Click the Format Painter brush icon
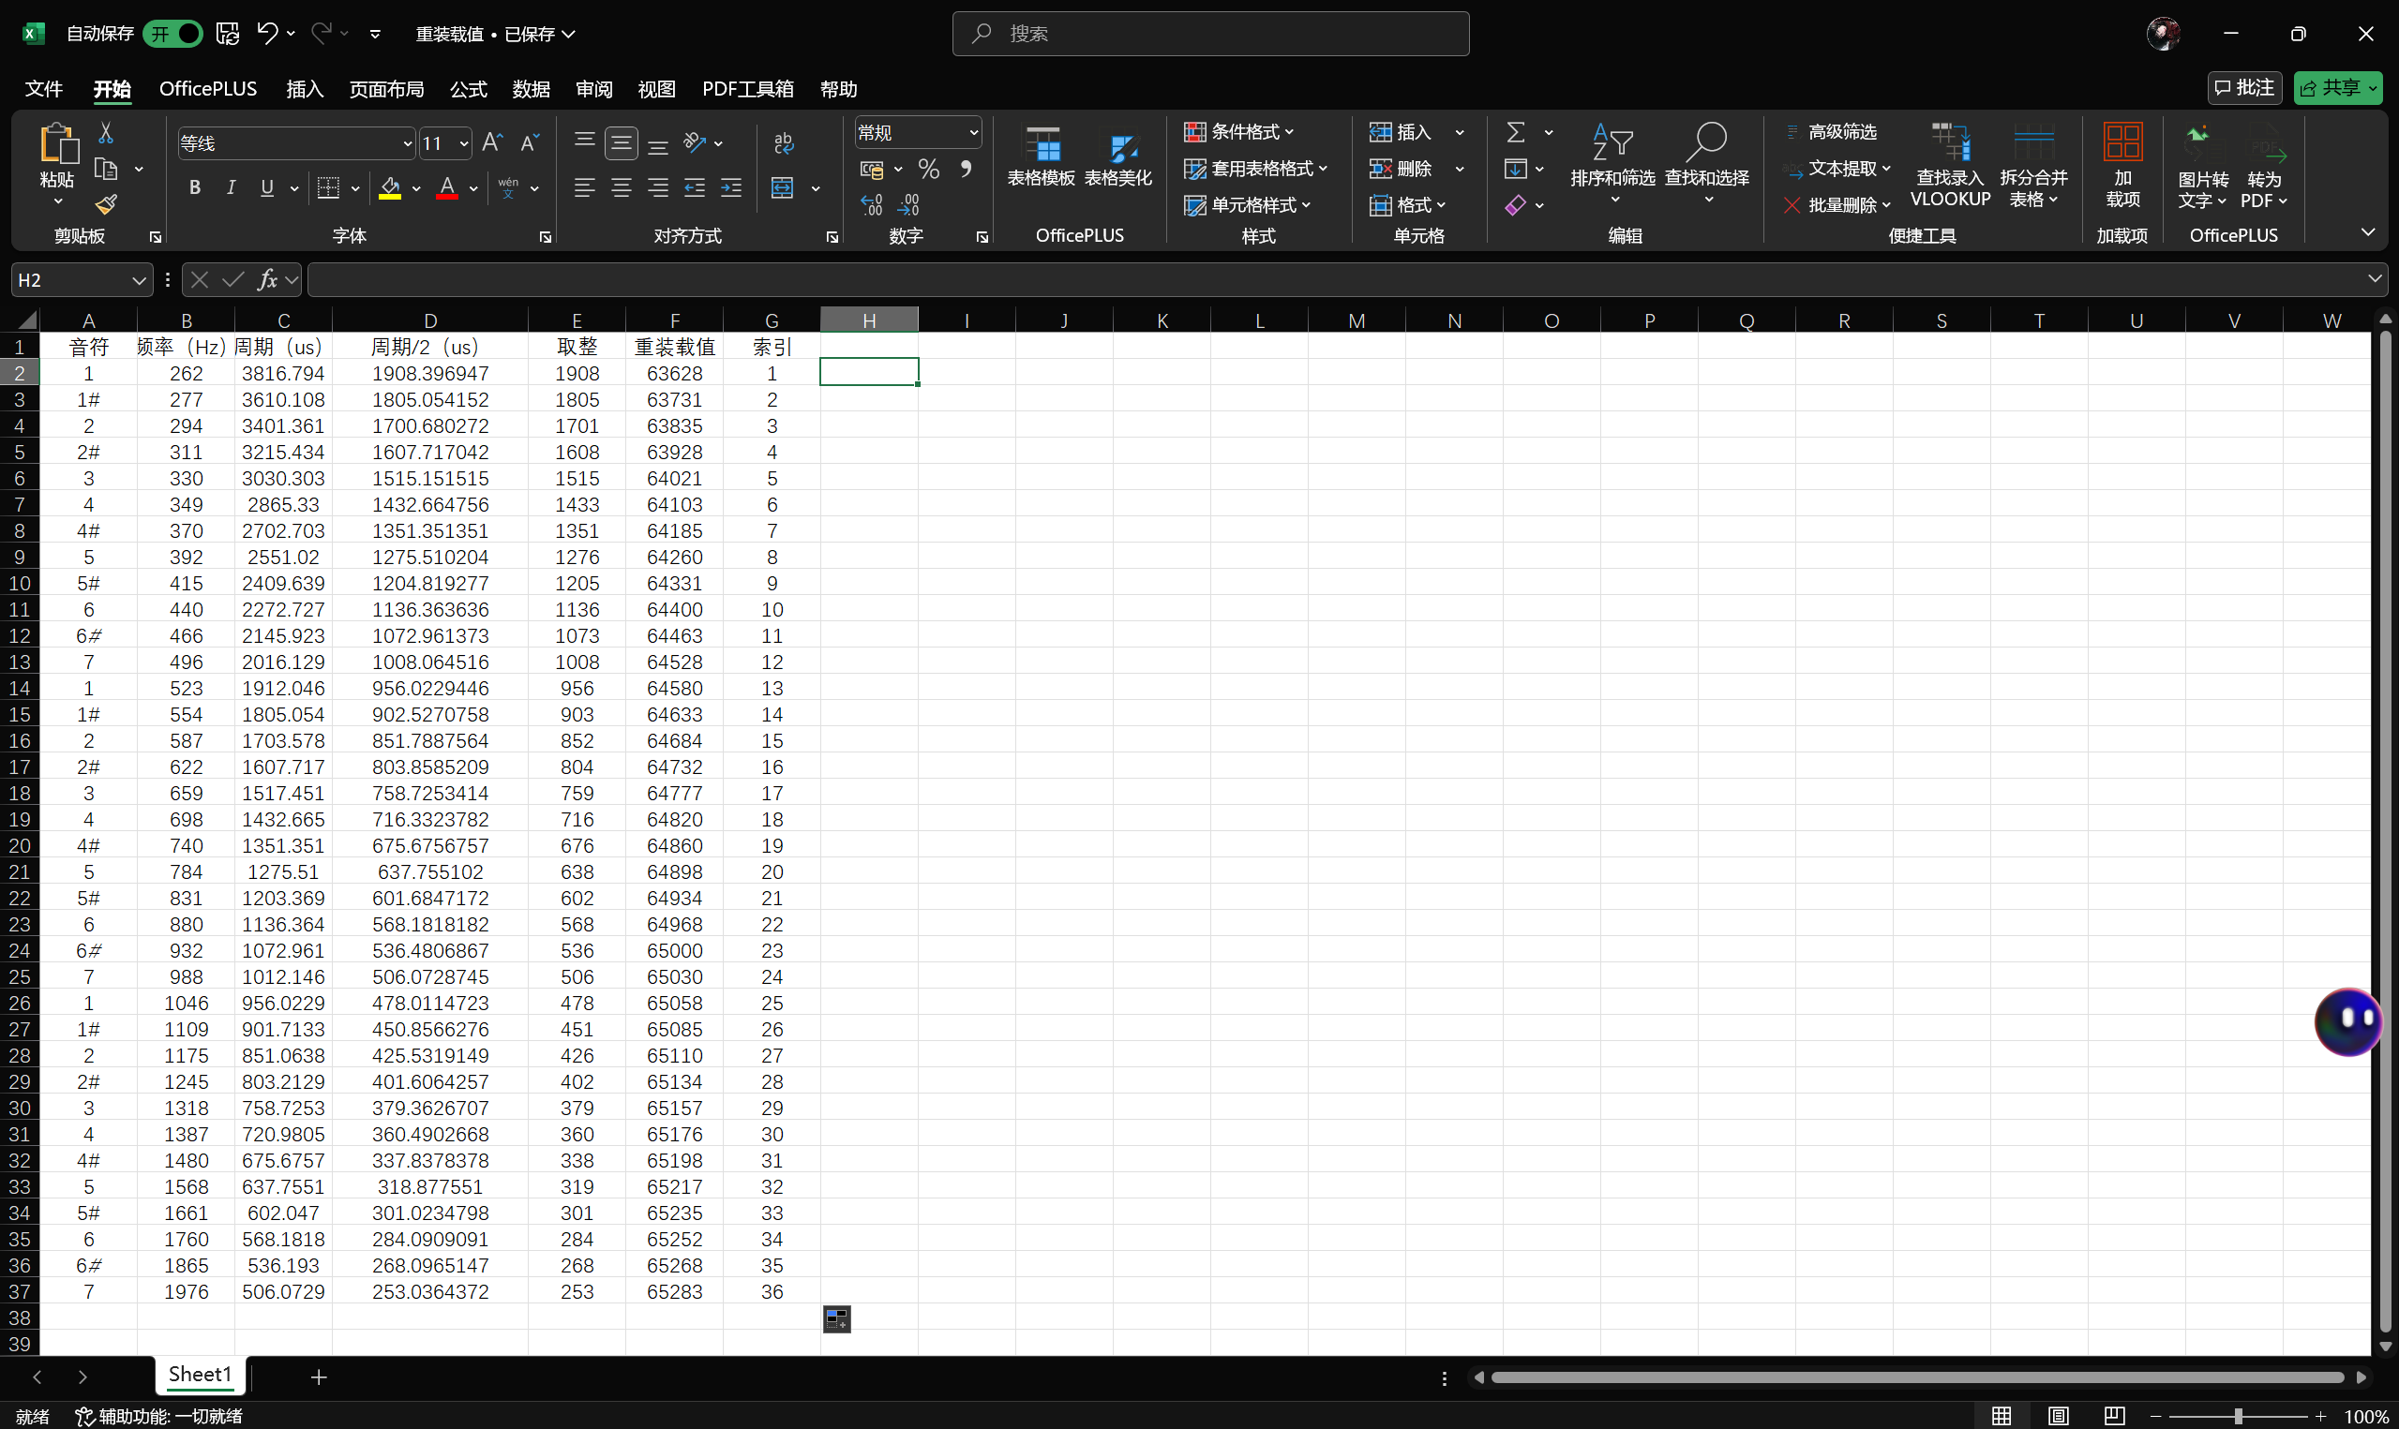This screenshot has height=1429, width=2399. [106, 204]
